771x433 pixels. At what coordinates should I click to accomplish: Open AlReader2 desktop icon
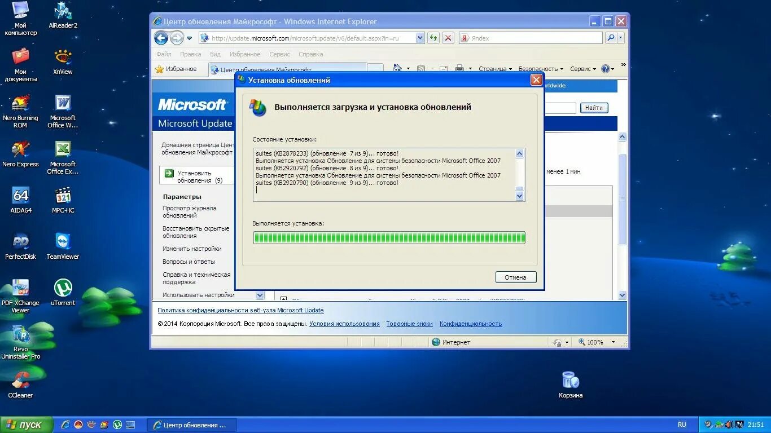point(63,16)
